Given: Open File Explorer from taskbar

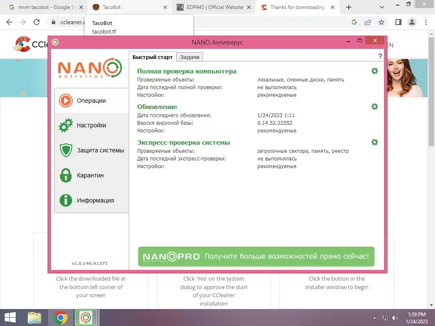Looking at the screenshot, I should (x=34, y=318).
